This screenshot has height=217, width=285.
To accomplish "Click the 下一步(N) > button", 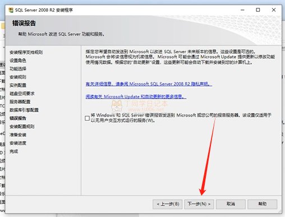I will [x=199, y=204].
